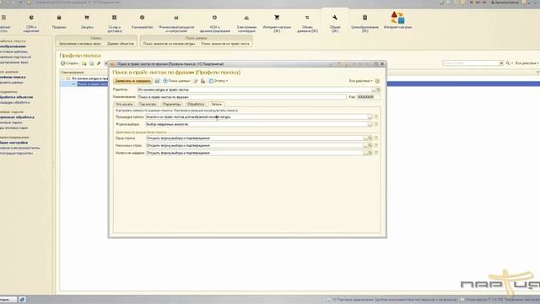
Task: Open lookup magnifier in Несколько строк field
Action: pyautogui.click(x=370, y=145)
